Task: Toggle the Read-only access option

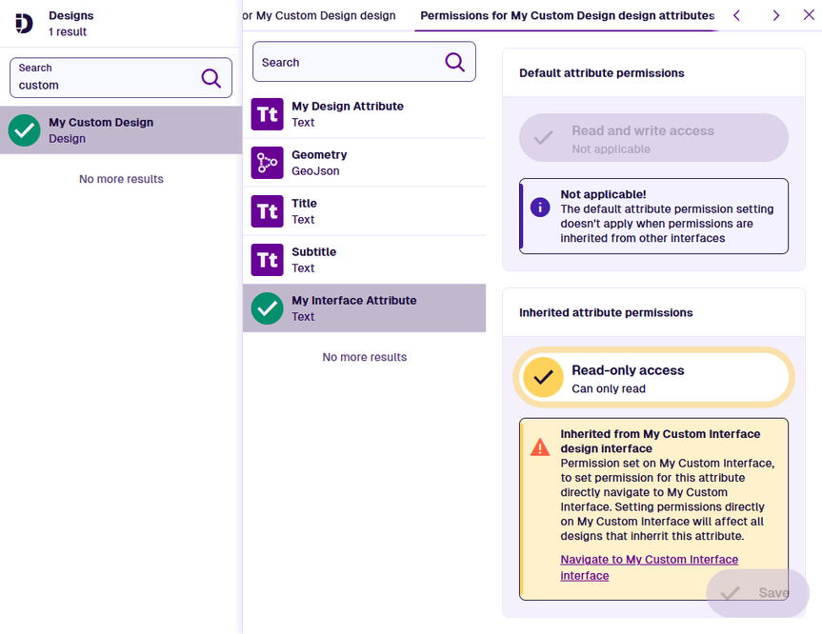Action: click(x=653, y=378)
